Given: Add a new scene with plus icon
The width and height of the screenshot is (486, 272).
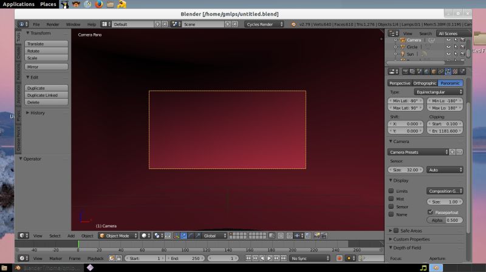Looking at the screenshot, I should click(x=227, y=24).
